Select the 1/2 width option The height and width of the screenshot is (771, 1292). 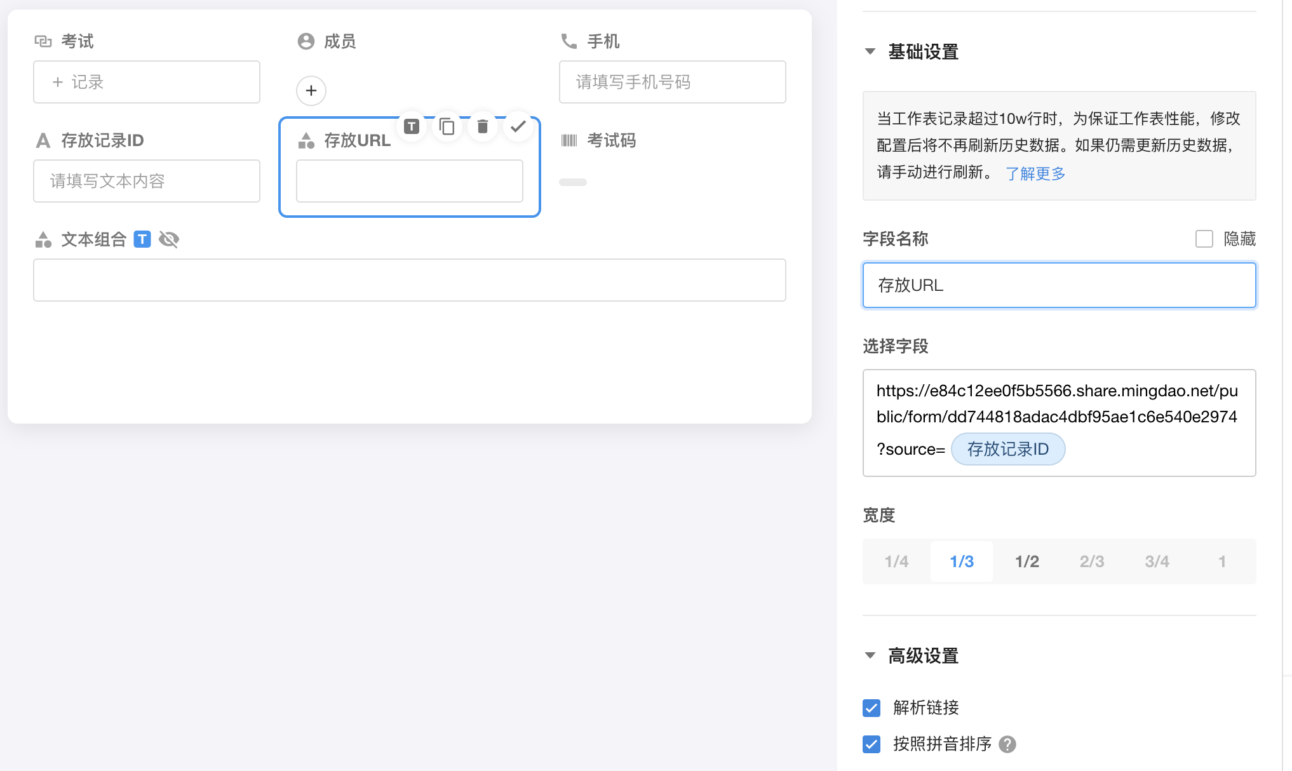[x=1026, y=561]
